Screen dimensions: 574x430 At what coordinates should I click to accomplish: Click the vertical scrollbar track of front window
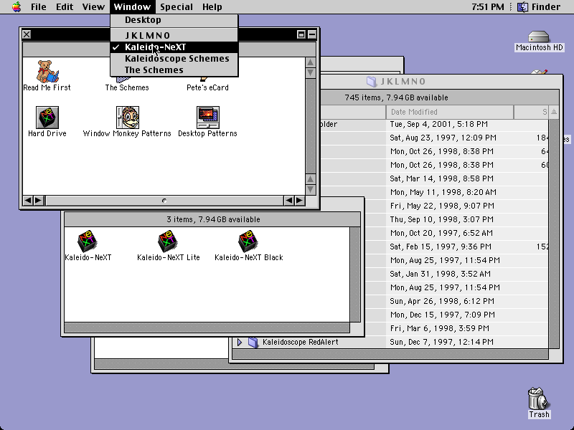(311, 126)
